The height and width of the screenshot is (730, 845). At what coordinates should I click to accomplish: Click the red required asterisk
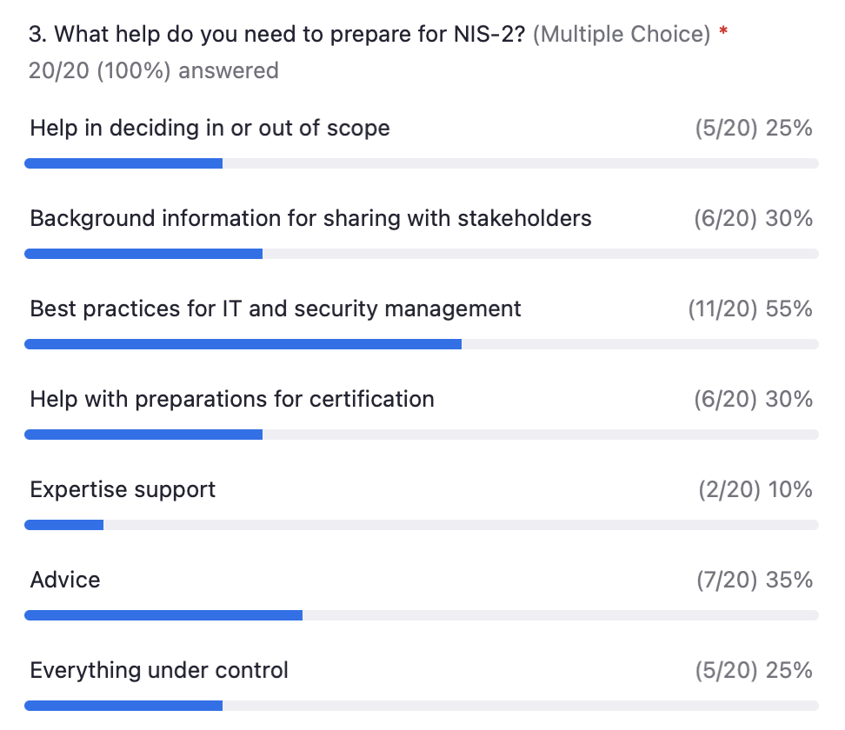[x=723, y=31]
